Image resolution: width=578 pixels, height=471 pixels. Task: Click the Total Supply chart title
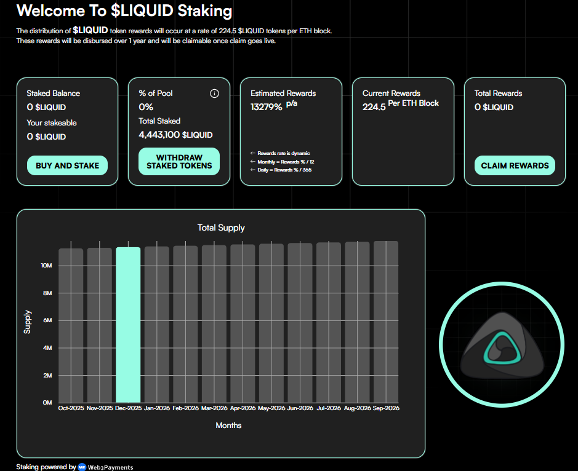pos(221,227)
